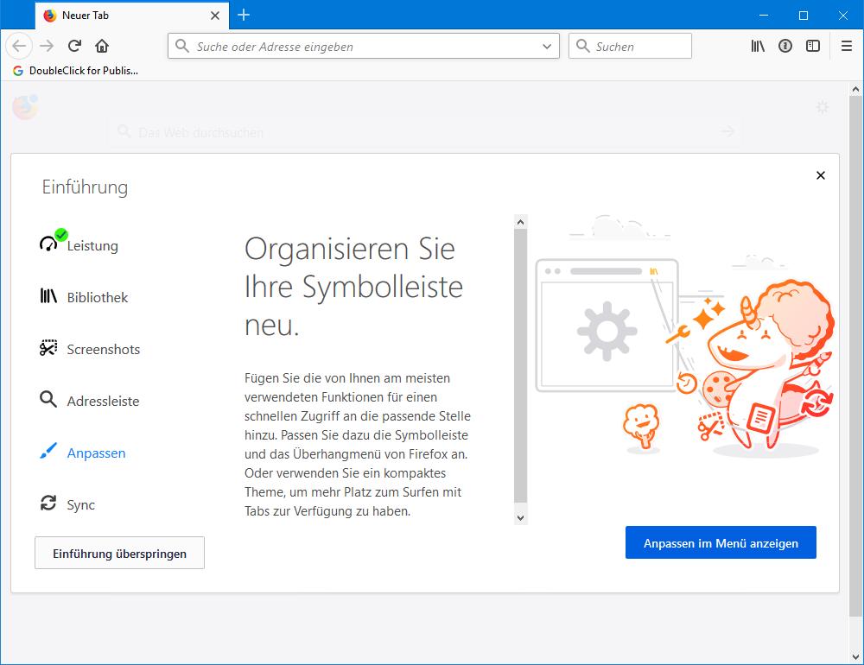This screenshot has height=665, width=864.
Task: Open the Firefox hamburger menu
Action: click(x=847, y=46)
